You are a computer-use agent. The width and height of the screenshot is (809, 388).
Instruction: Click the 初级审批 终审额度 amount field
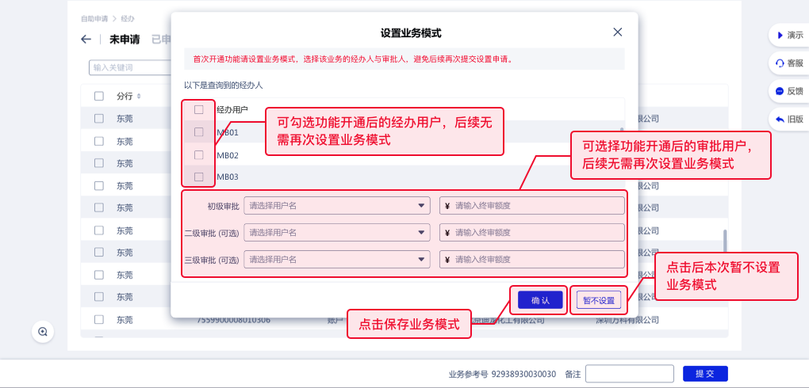tap(532, 206)
